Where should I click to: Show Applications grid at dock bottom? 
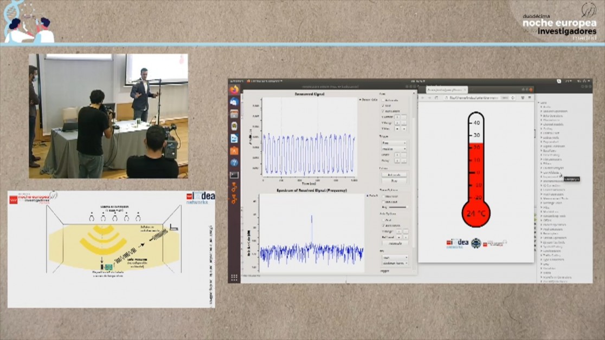[234, 277]
